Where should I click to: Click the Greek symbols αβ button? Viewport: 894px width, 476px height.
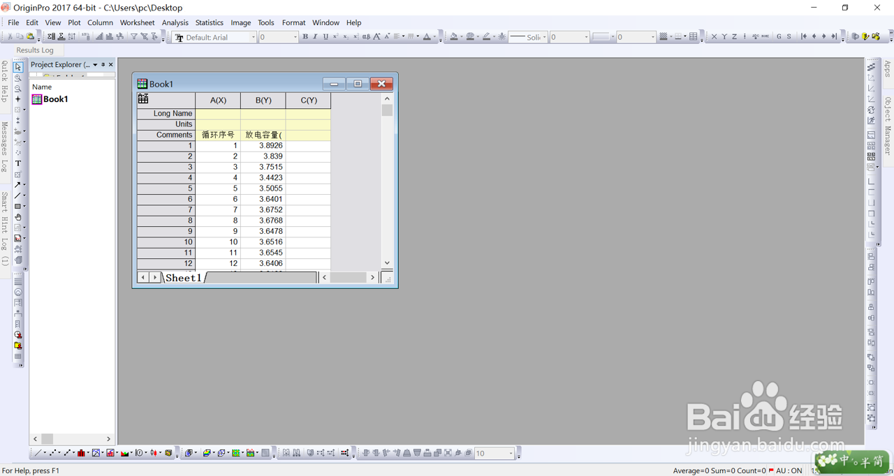[x=366, y=37]
